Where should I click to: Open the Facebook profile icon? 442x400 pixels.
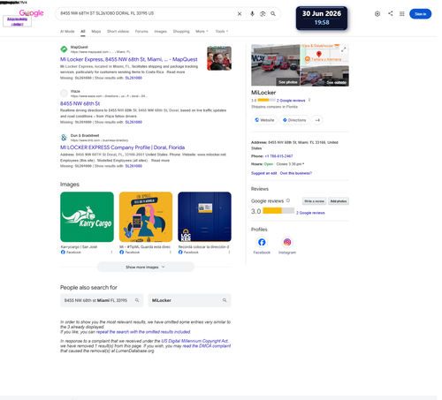[262, 242]
